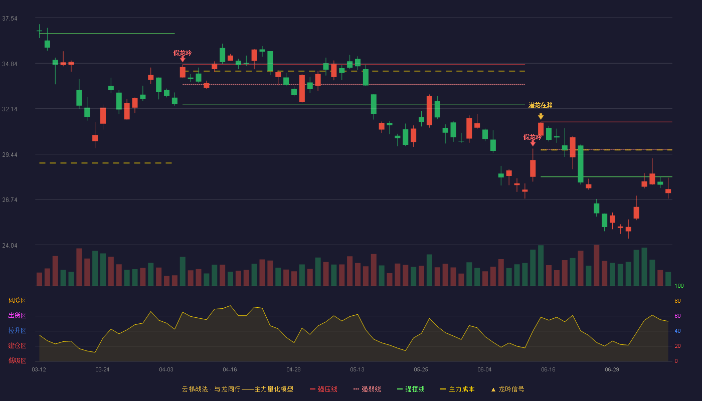The height and width of the screenshot is (401, 702).
Task: Click the 06-29 date axis label
Action: click(612, 369)
